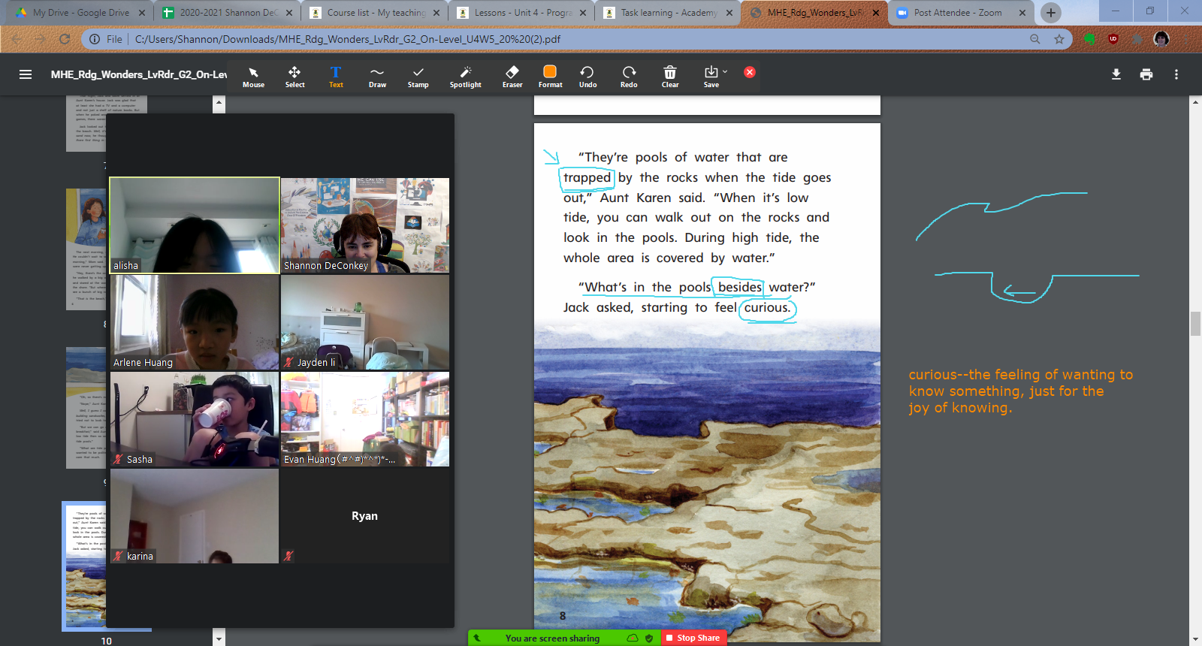Select the Mouse annotation tool
Viewport: 1202px width, 646px height.
click(x=253, y=77)
